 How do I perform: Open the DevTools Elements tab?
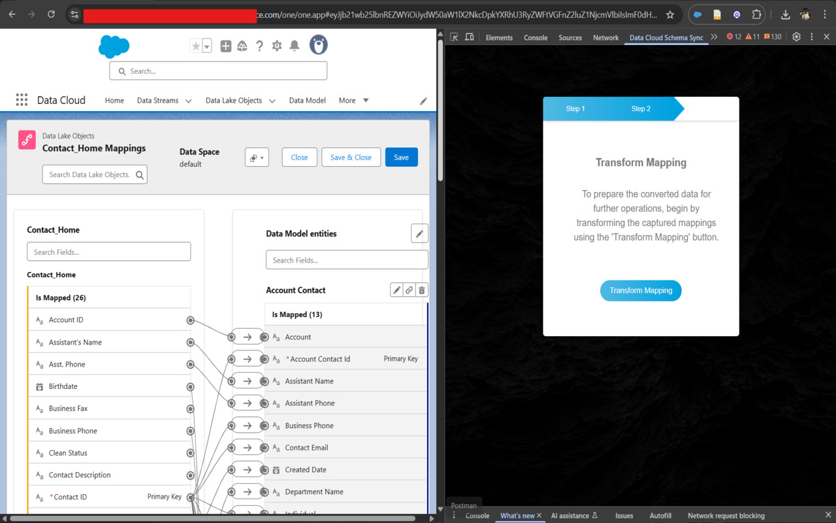(x=499, y=38)
